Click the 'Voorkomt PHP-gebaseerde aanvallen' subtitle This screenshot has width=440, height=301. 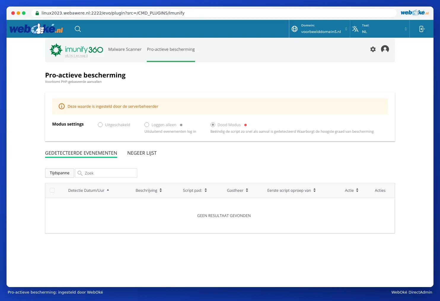[x=73, y=82]
